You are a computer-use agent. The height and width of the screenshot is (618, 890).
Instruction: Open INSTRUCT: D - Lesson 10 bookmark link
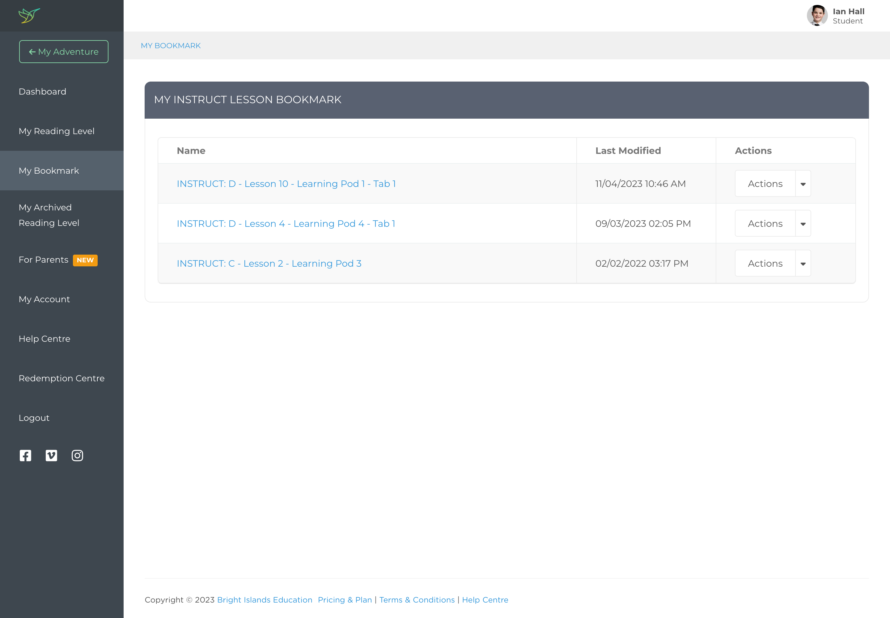(x=286, y=184)
